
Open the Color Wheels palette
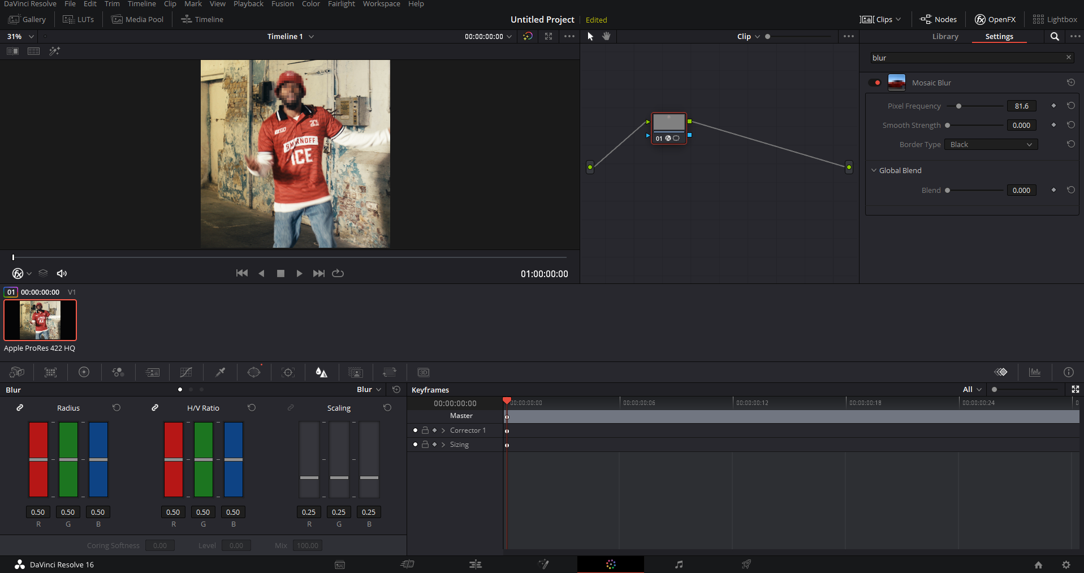[x=84, y=372]
